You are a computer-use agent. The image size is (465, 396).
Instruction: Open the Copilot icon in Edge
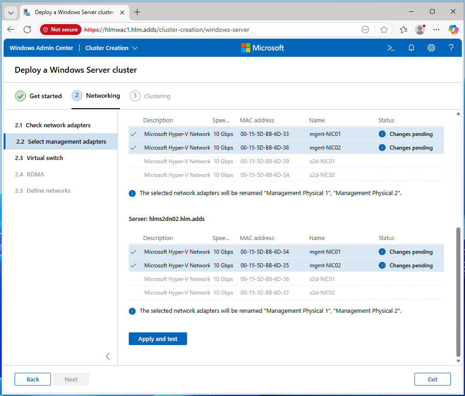click(x=453, y=30)
